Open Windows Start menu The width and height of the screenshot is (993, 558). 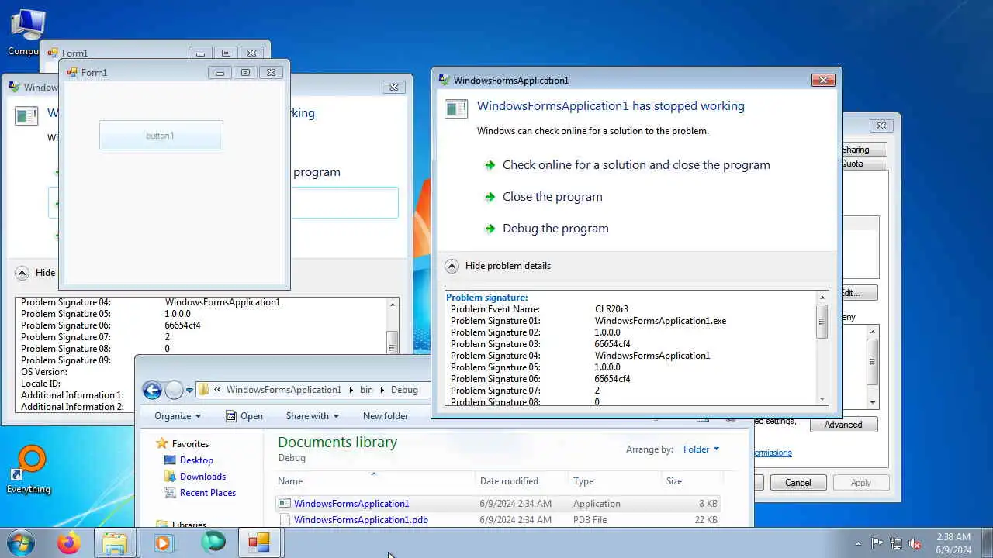click(21, 542)
